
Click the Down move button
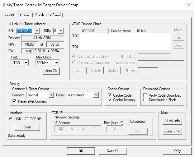point(179,45)
